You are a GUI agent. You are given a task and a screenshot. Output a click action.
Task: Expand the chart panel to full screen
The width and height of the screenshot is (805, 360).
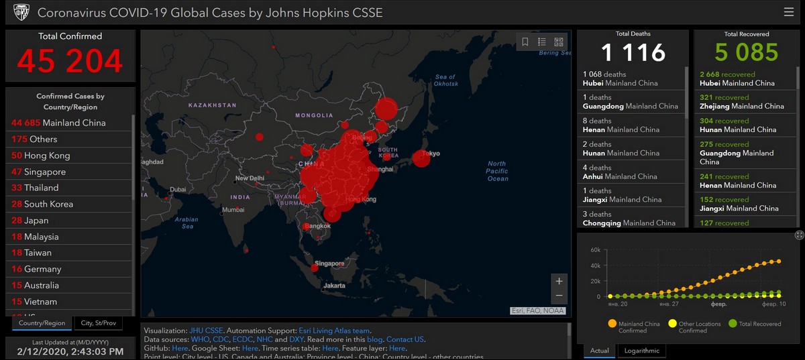[x=799, y=235]
